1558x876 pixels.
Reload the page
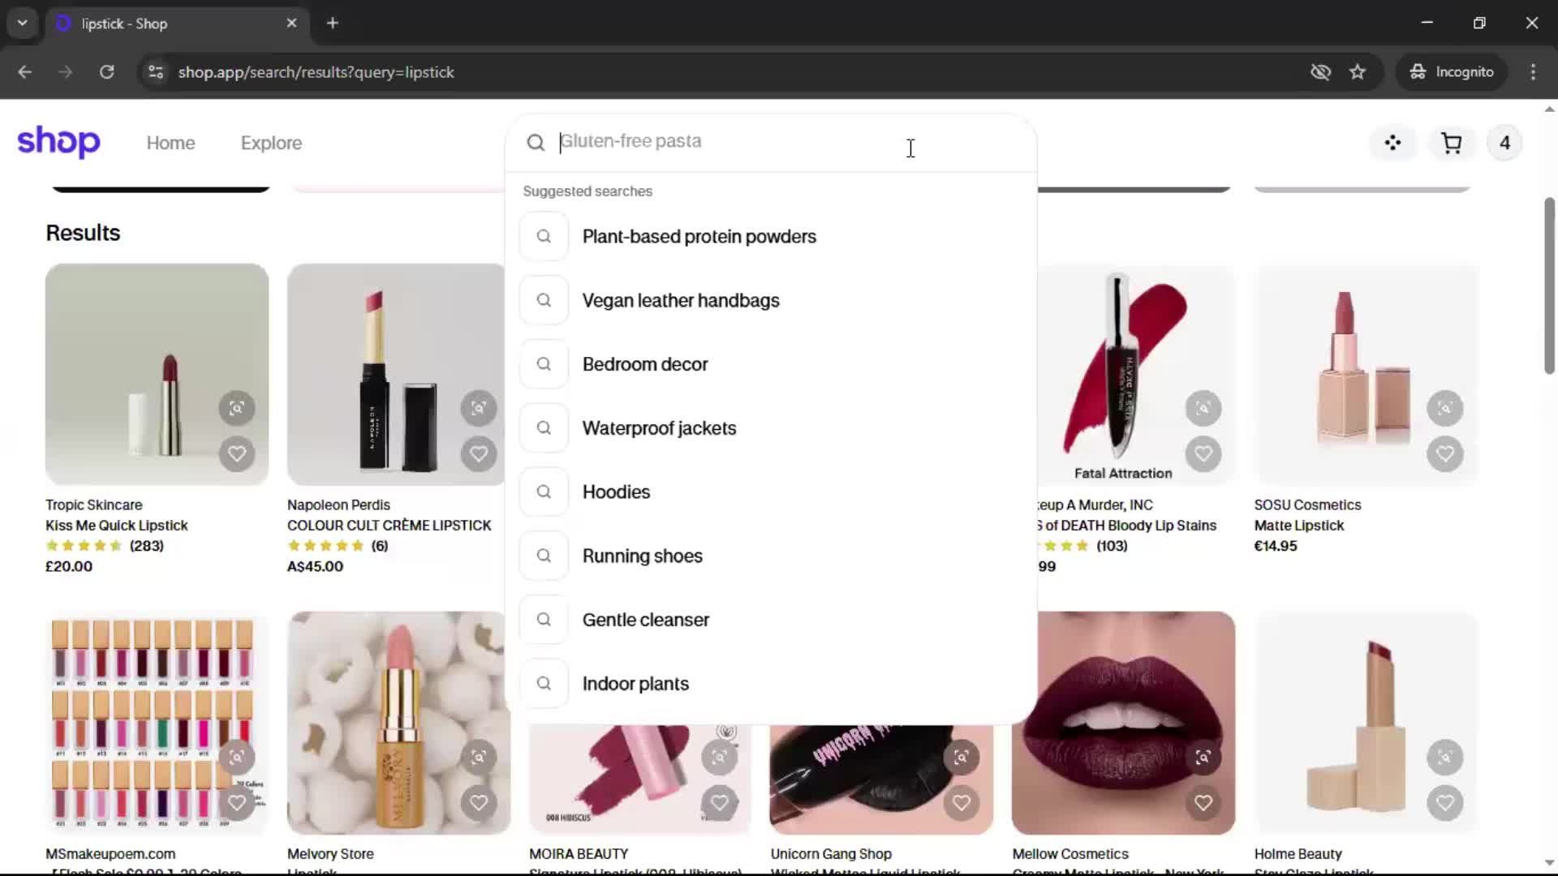pos(106,72)
